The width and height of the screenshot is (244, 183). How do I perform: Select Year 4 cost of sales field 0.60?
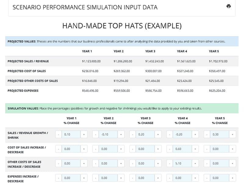182,149
